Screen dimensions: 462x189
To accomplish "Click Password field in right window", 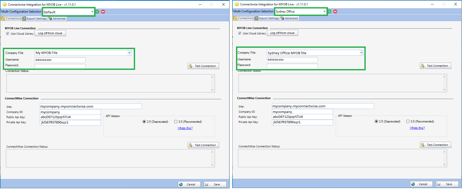I will pyautogui.click(x=292, y=66).
